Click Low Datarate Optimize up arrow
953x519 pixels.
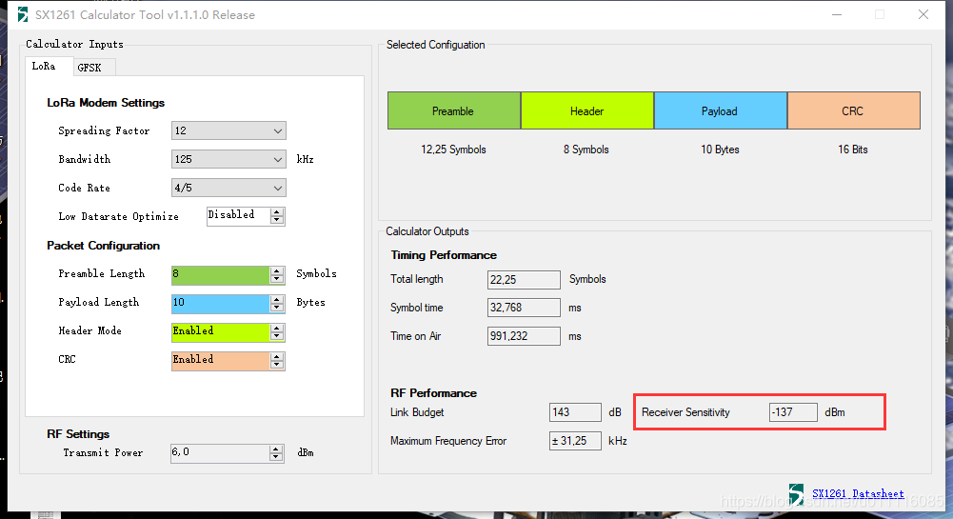tap(277, 211)
